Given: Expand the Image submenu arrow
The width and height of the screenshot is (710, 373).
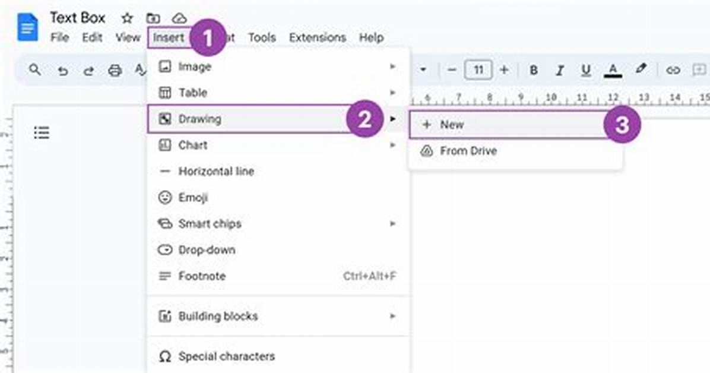Looking at the screenshot, I should (x=392, y=67).
